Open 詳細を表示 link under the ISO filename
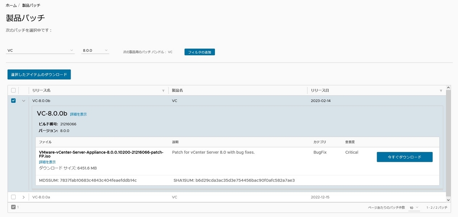Image resolution: width=458 pixels, height=217 pixels. coord(47,162)
